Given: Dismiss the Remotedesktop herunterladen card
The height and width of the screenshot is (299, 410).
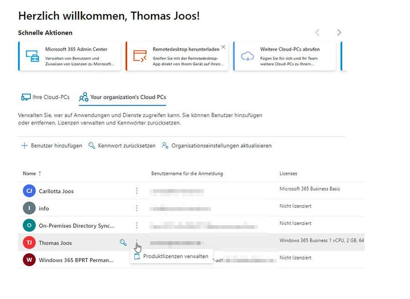Looking at the screenshot, I should (223, 47).
